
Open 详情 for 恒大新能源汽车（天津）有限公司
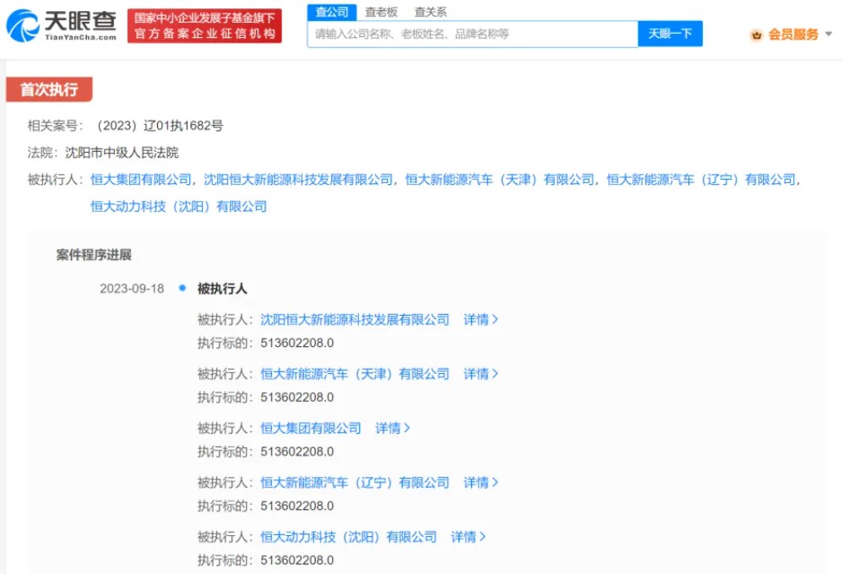pos(481,374)
